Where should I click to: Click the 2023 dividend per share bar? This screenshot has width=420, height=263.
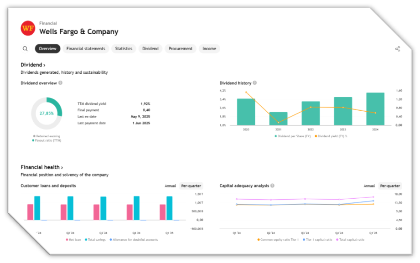(343, 111)
